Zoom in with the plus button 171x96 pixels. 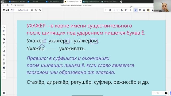pyautogui.click(x=162, y=93)
